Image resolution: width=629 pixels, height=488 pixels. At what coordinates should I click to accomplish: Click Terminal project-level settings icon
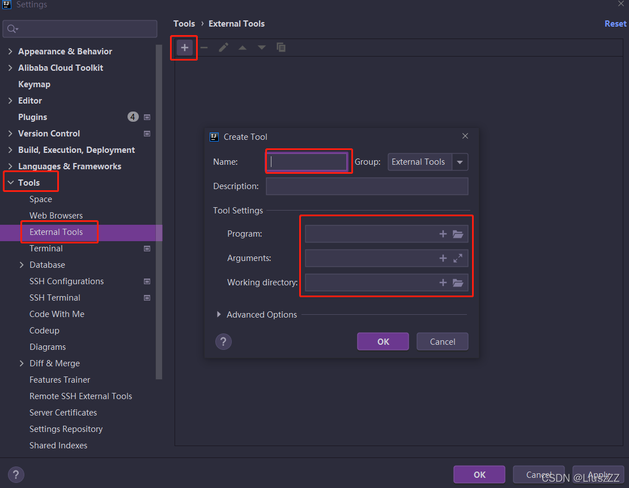point(147,249)
